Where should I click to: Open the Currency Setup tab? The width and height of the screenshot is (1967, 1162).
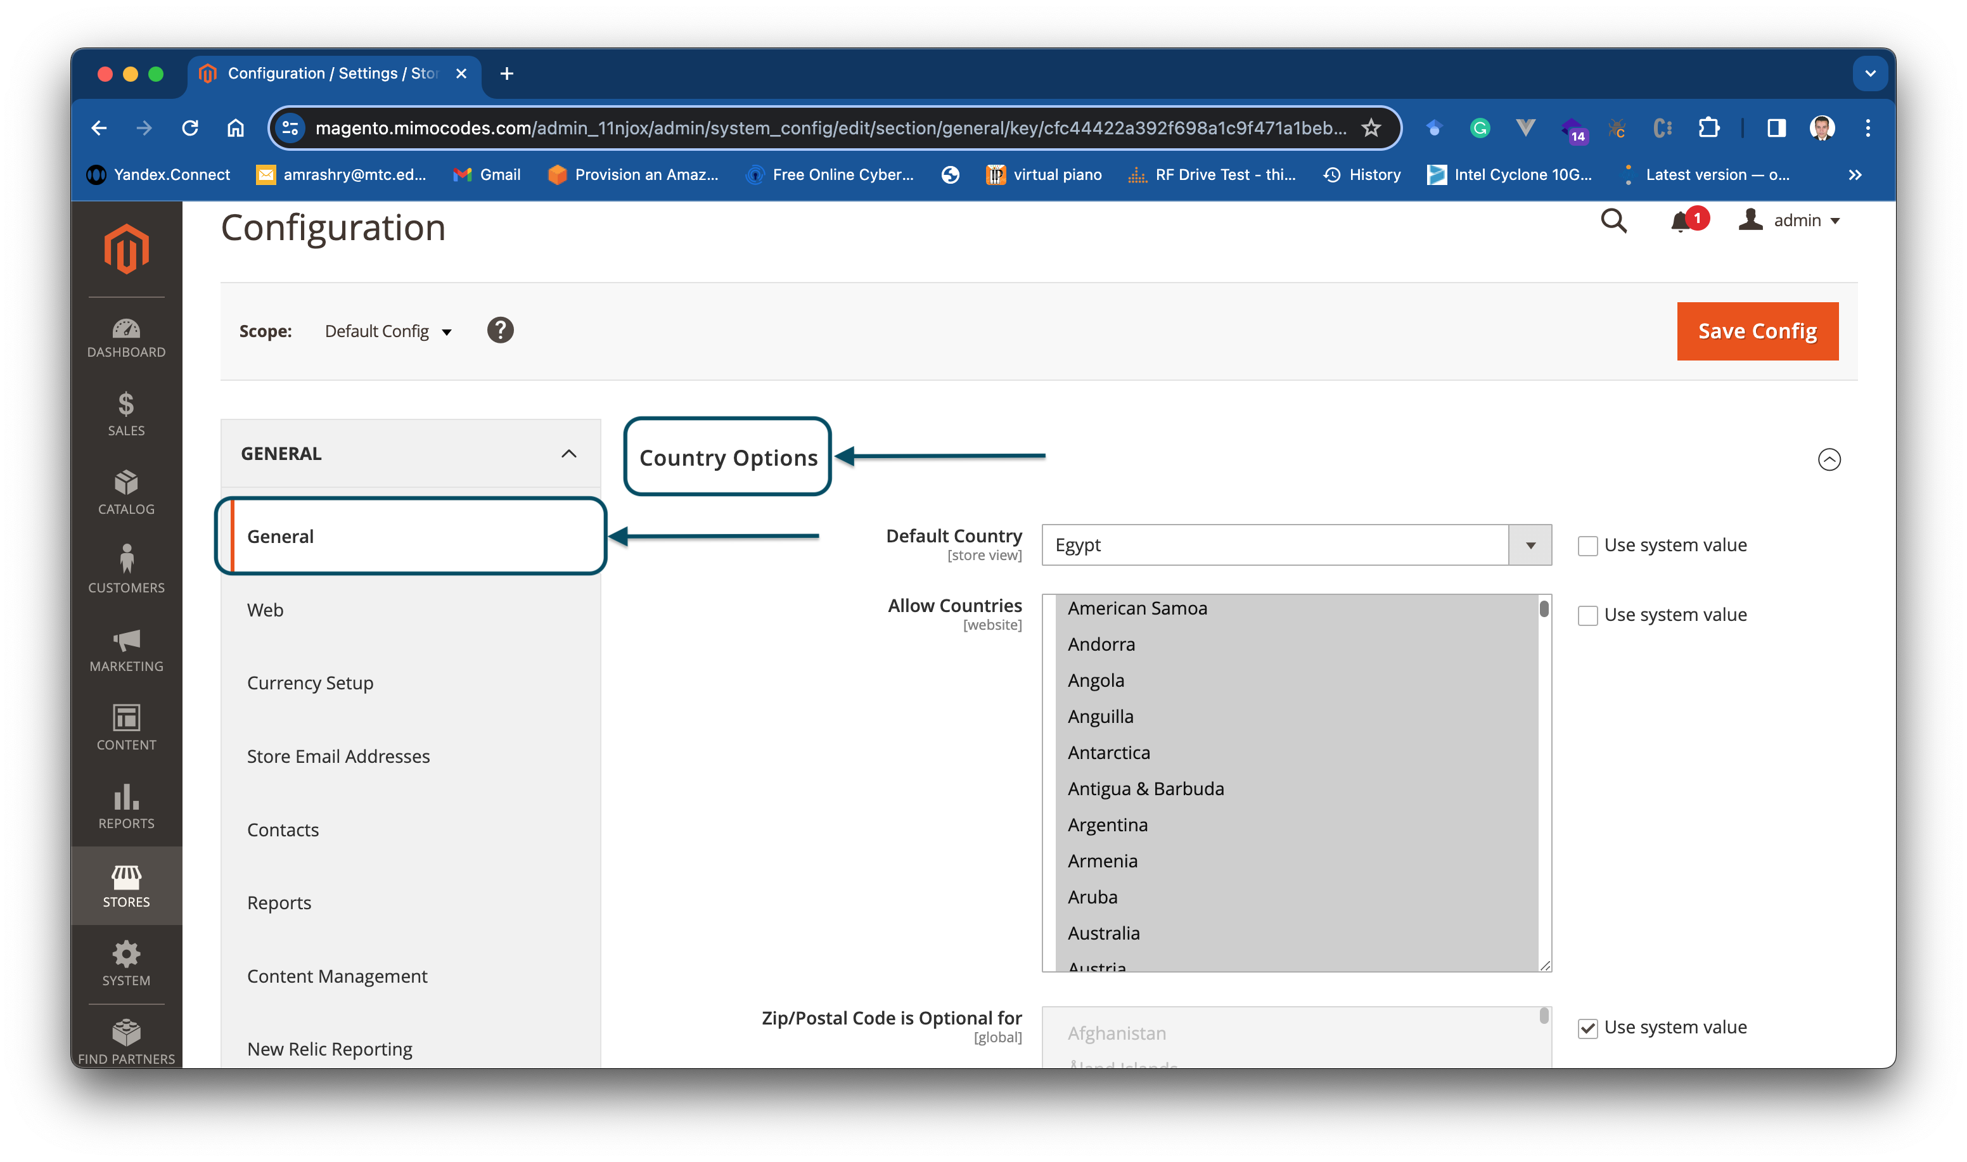tap(310, 683)
